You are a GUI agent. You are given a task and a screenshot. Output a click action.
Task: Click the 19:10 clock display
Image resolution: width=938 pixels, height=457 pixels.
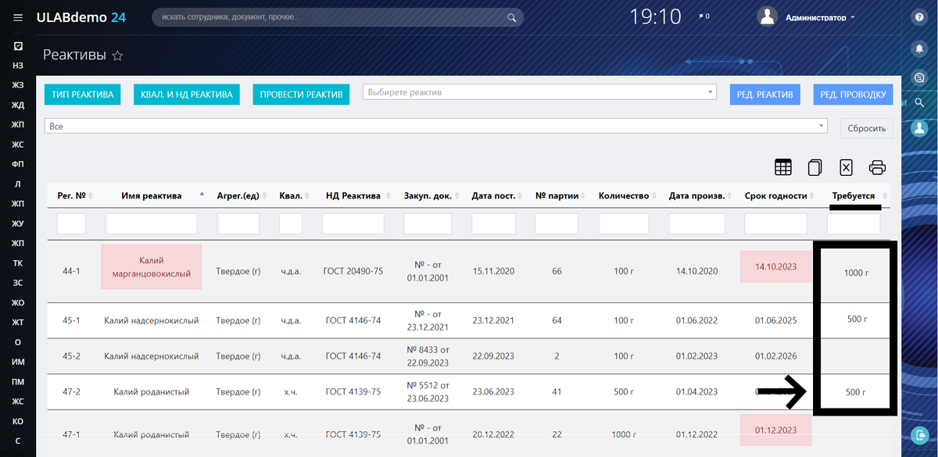[x=655, y=16]
